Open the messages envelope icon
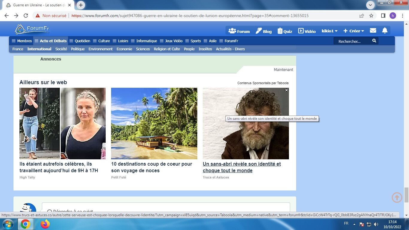The image size is (409, 230). coord(373,31)
